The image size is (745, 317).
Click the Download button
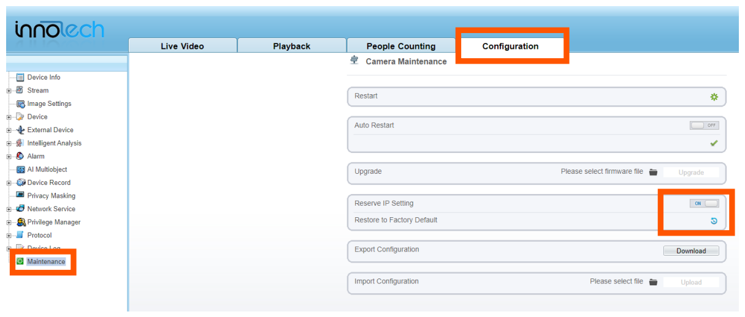pyautogui.click(x=691, y=251)
